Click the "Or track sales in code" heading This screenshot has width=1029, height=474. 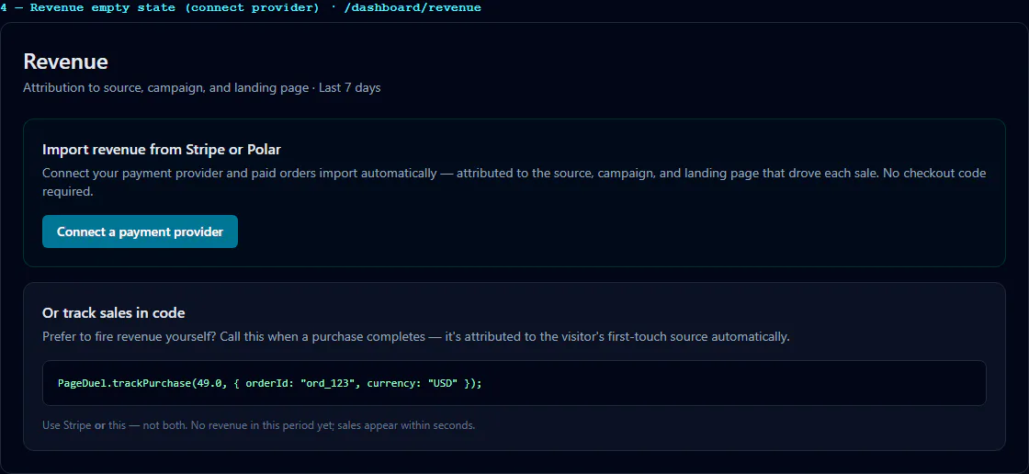click(x=114, y=313)
